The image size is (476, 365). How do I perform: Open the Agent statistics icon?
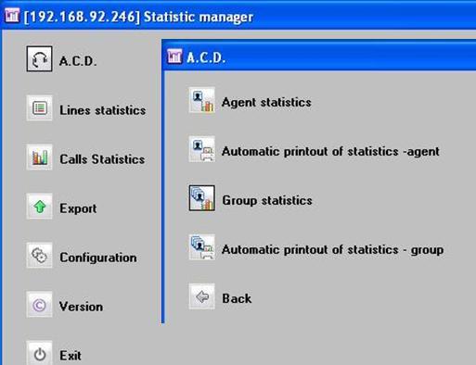tap(202, 100)
